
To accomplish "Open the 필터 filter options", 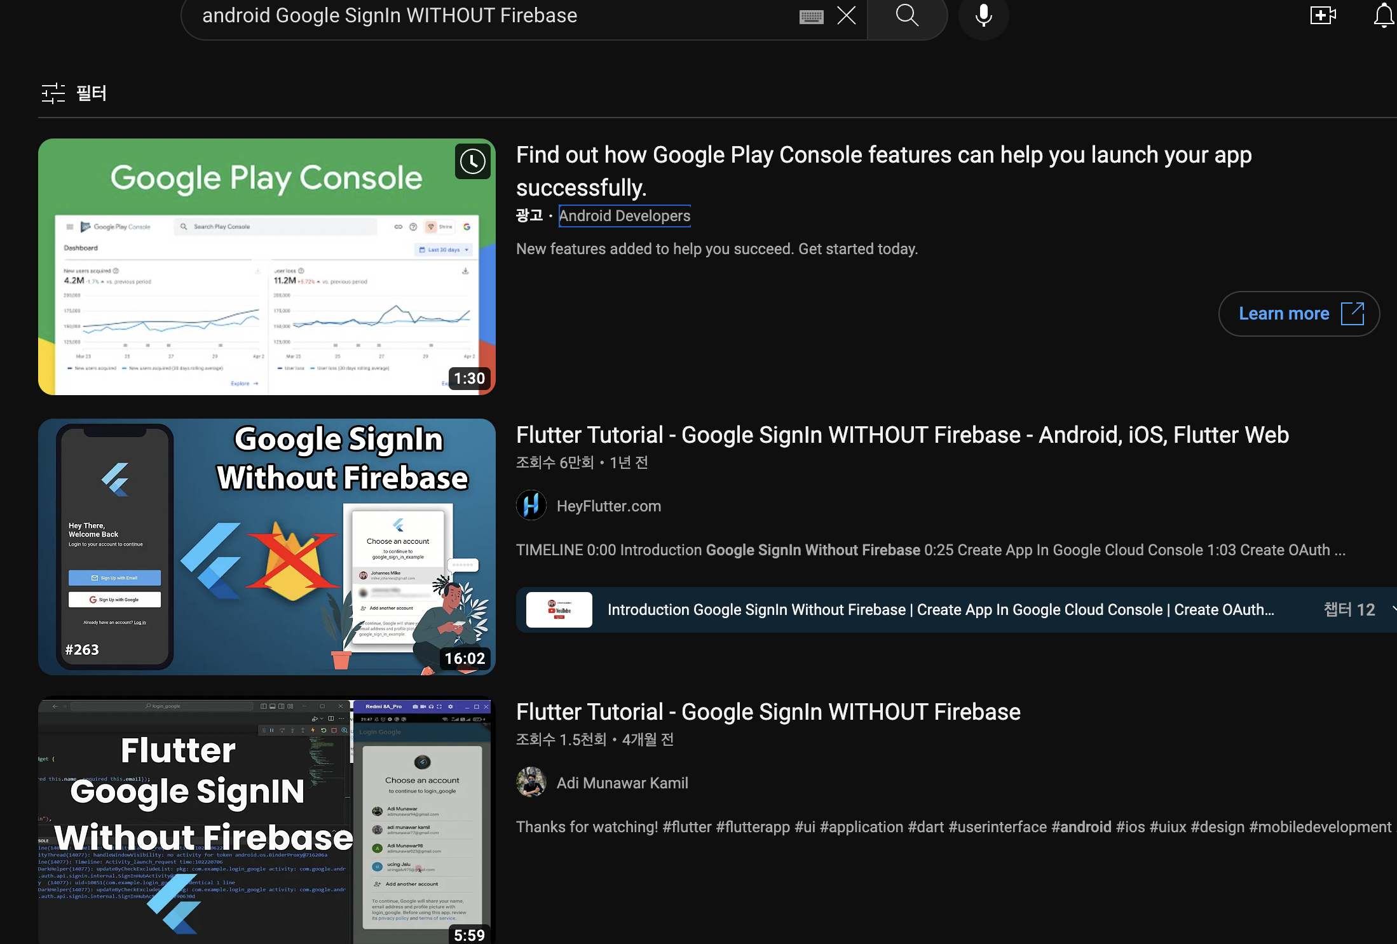I will (74, 93).
